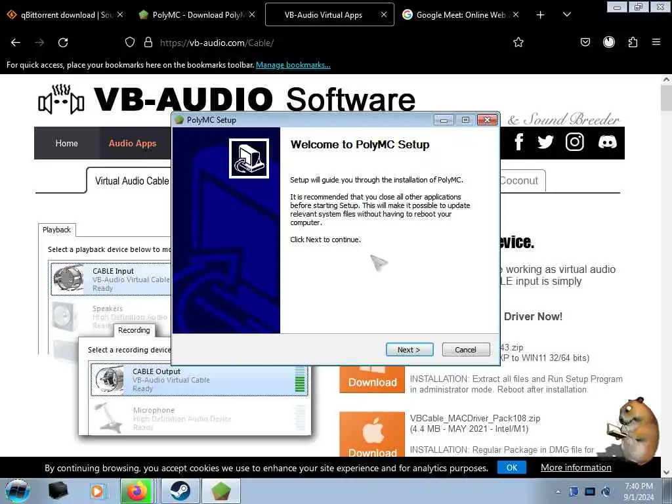Open the Windows Start menu orb
672x504 pixels.
[18, 491]
